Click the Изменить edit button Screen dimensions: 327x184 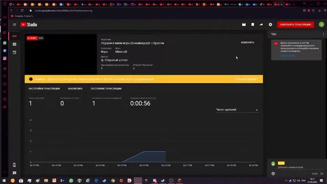point(247,42)
